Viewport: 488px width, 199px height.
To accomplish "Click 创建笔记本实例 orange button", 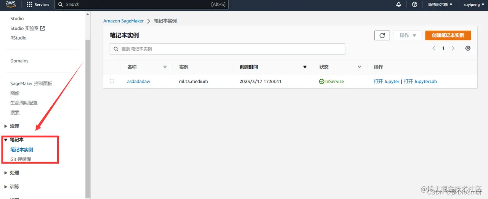I will click(x=448, y=35).
